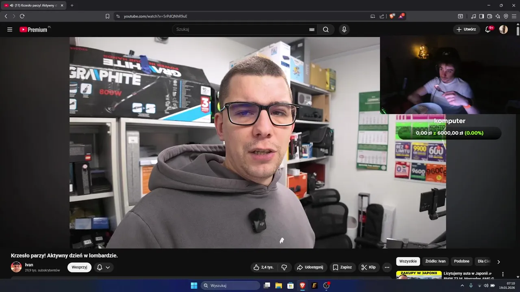Show hidden system tray icons chevron

tap(462, 286)
